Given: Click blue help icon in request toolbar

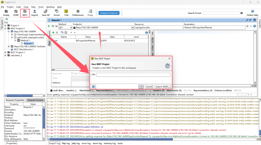Looking at the screenshot, I should [254, 26].
